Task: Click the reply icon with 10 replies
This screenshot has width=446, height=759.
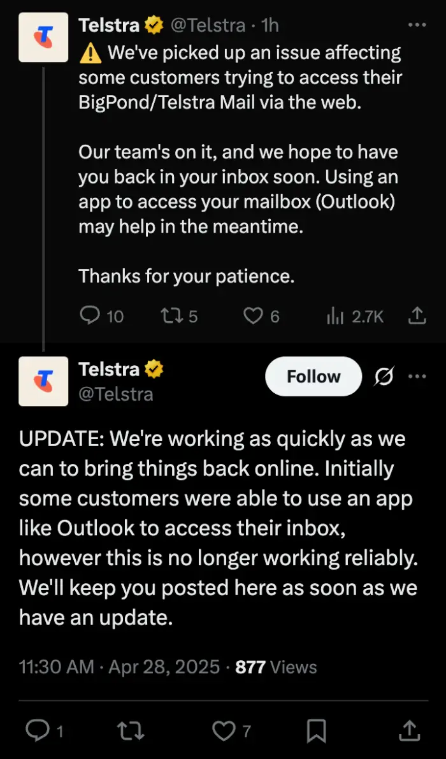Action: click(x=89, y=316)
